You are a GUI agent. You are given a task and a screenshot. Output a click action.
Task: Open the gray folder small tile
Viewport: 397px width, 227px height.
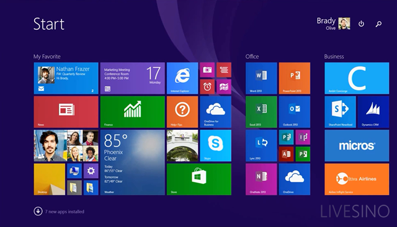coord(74,187)
